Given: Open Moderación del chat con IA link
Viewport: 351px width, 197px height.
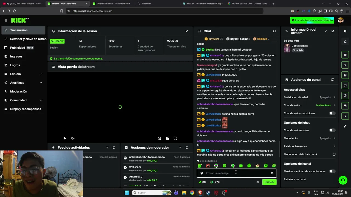Looking at the screenshot, I should pos(310,154).
